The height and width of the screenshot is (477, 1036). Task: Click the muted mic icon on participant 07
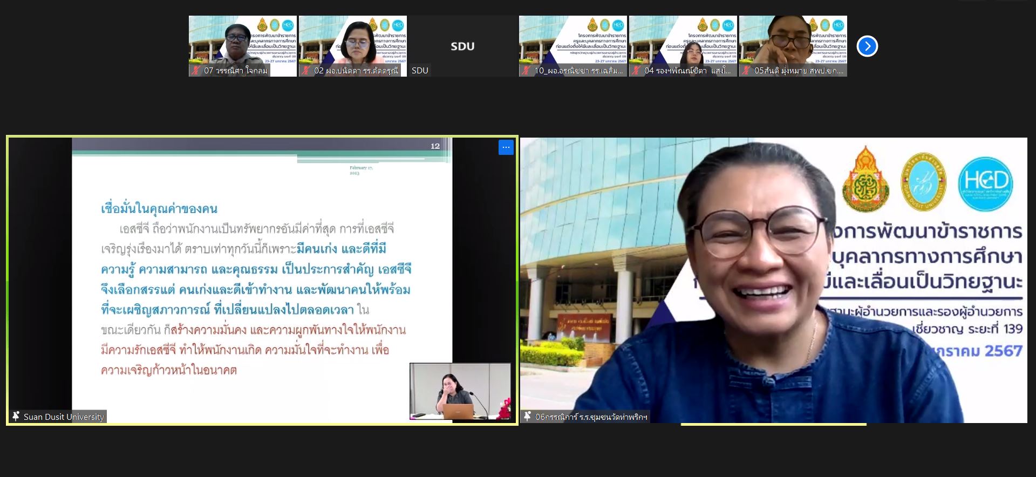196,71
